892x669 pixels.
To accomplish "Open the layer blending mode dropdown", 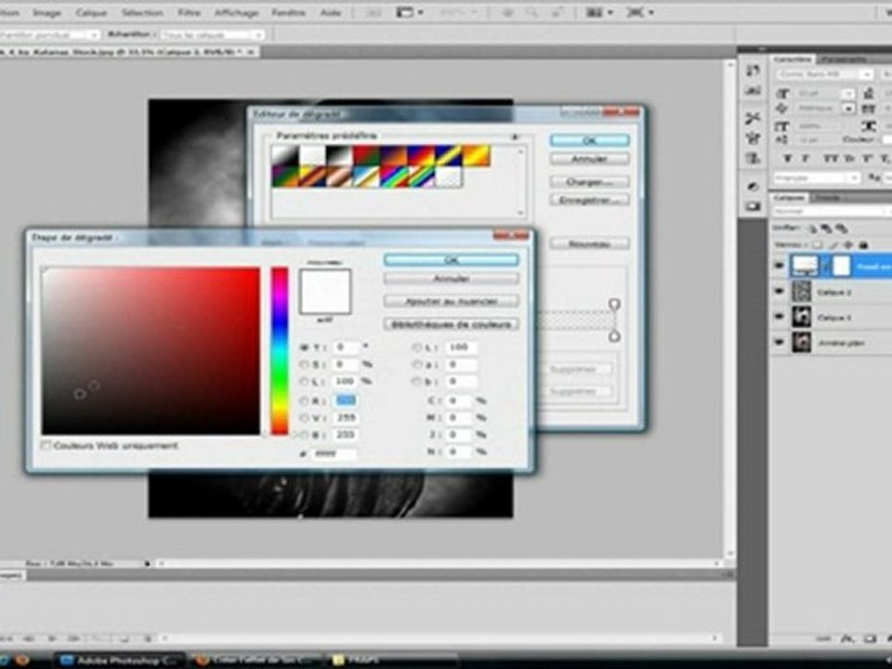I will 831,211.
